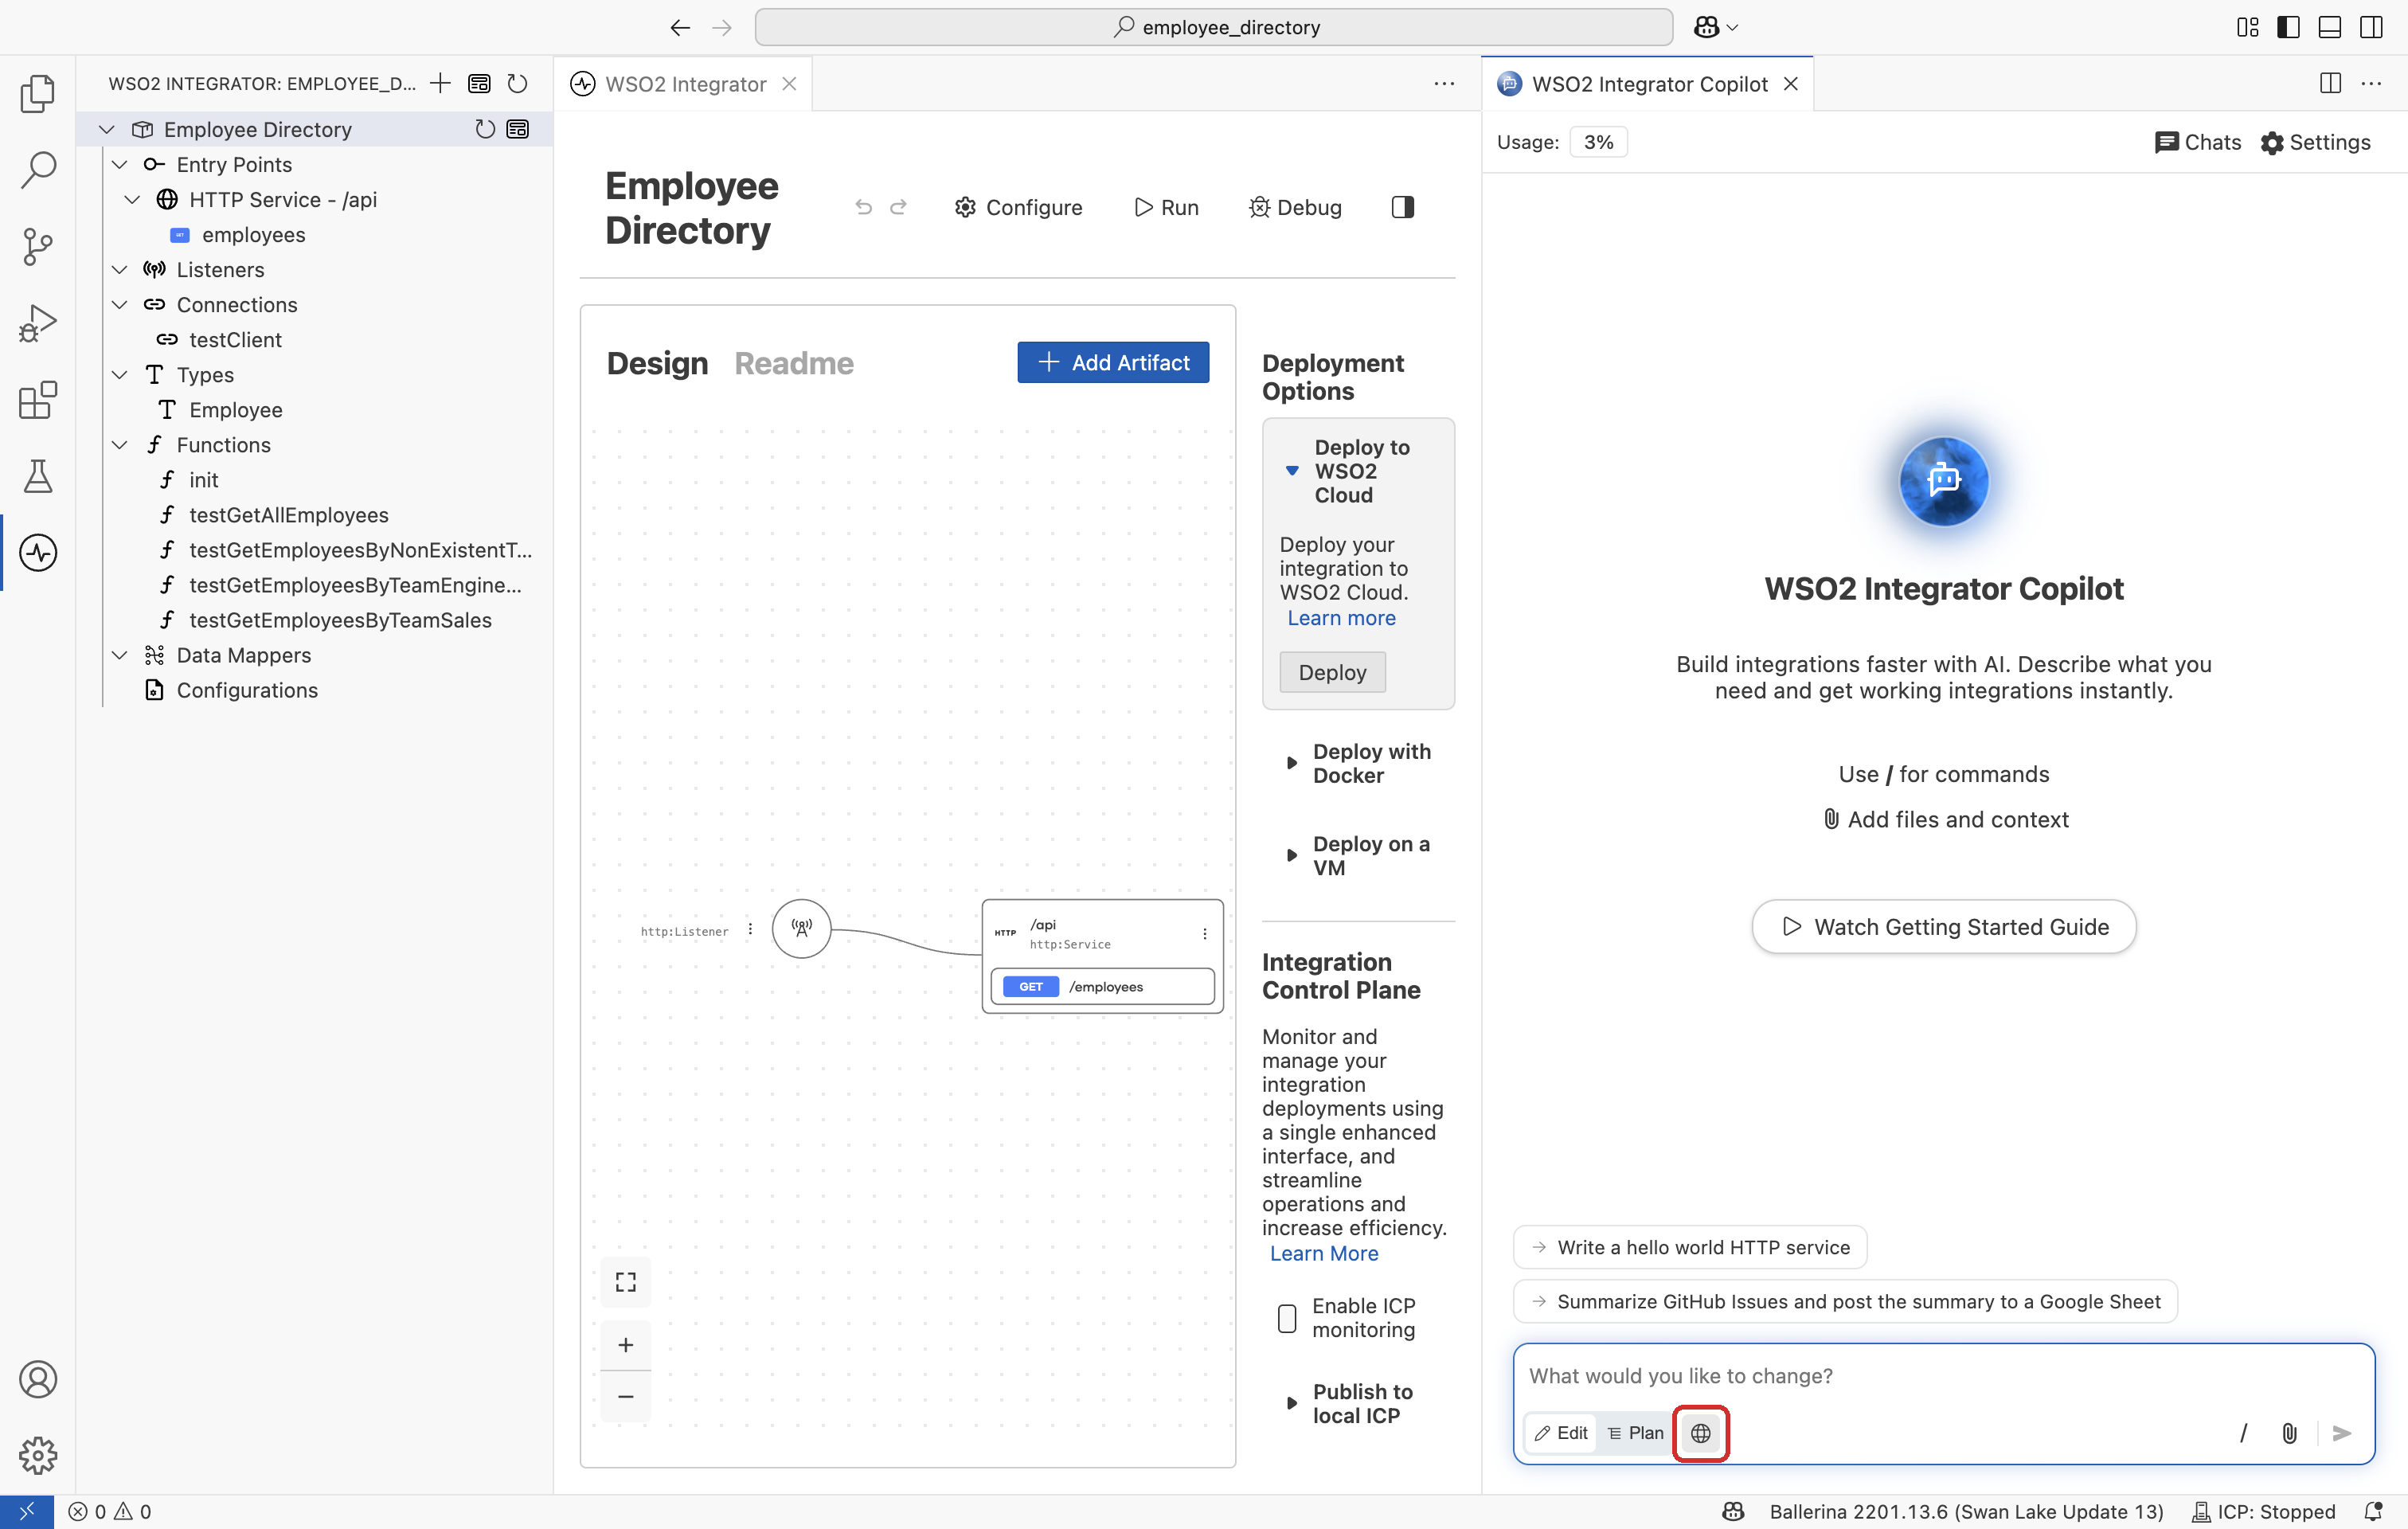The image size is (2408, 1529).
Task: Collapse the Deploy to WSO2 Cloud section
Action: [1292, 470]
